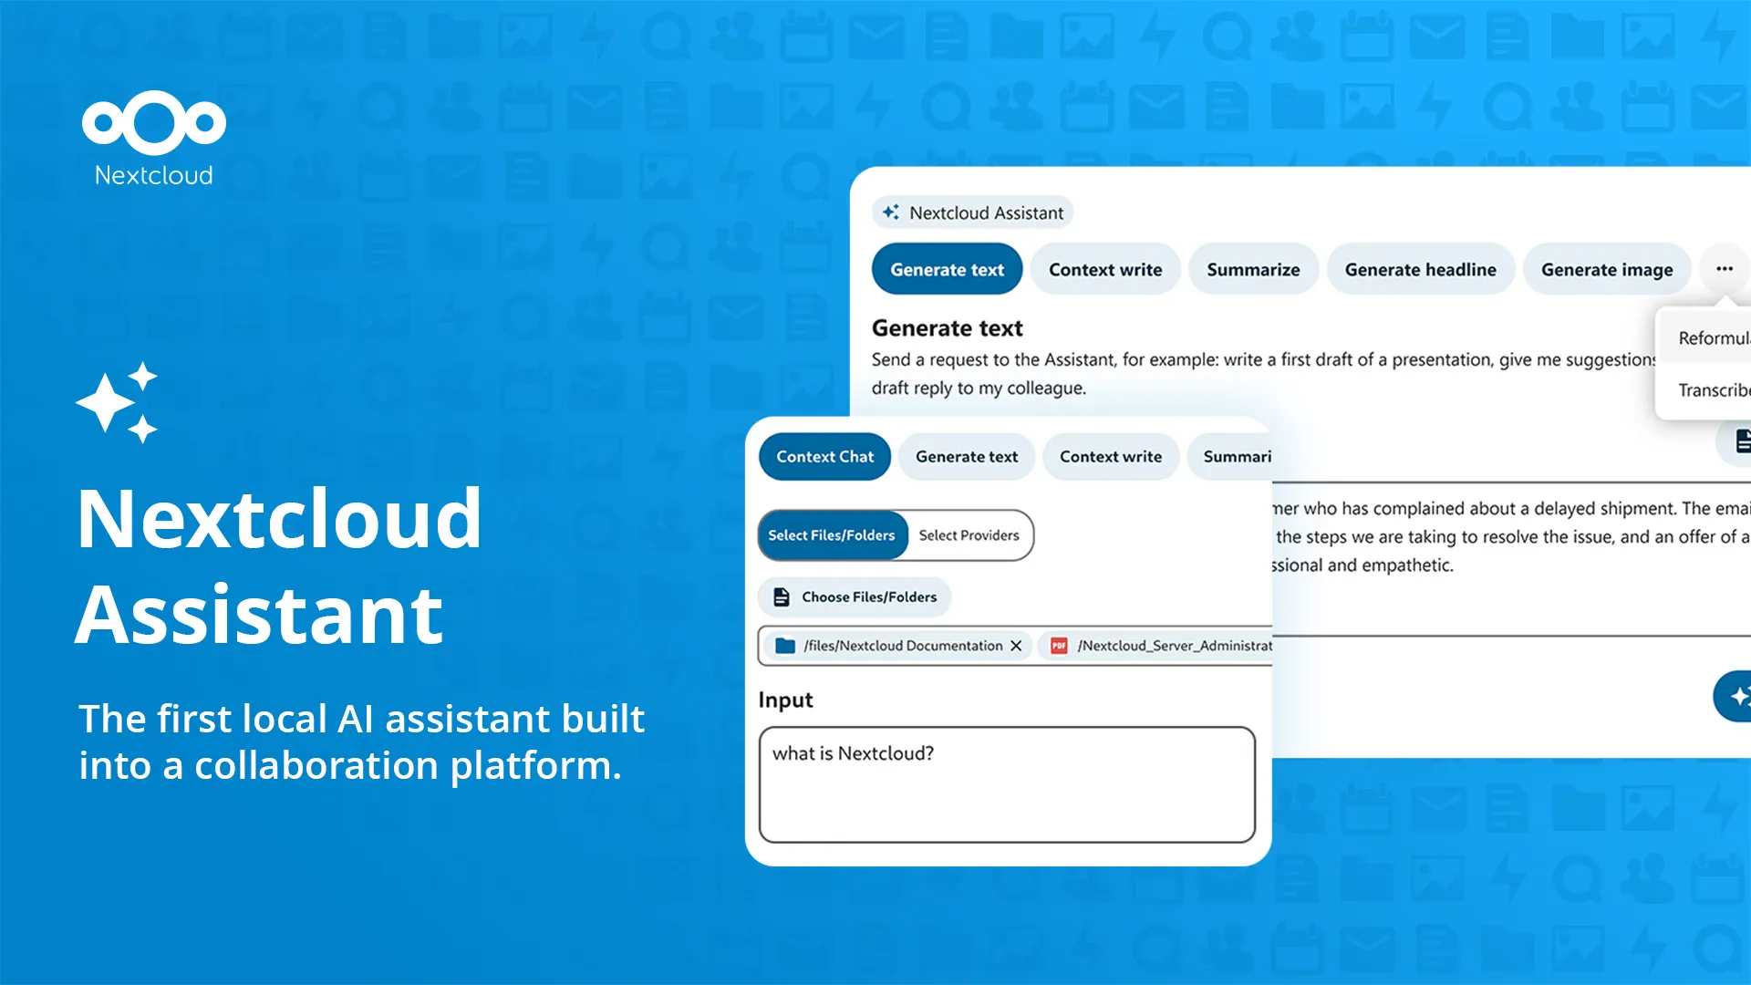Image resolution: width=1751 pixels, height=985 pixels.
Task: Click the red PDF file icon
Action: pos(1059,646)
